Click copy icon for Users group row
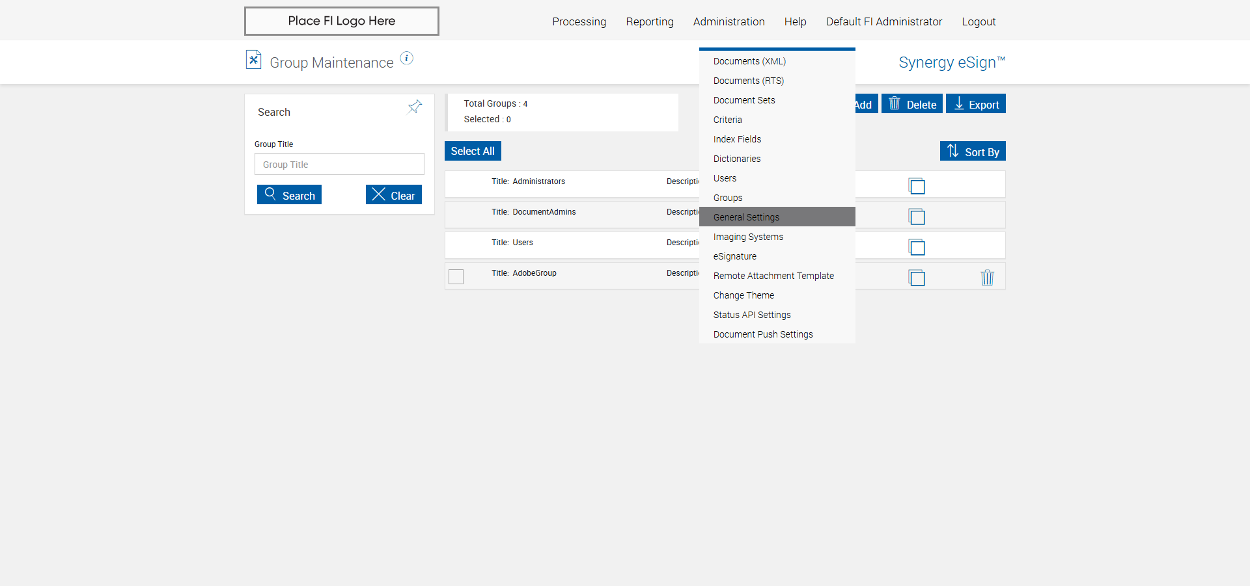 (917, 247)
